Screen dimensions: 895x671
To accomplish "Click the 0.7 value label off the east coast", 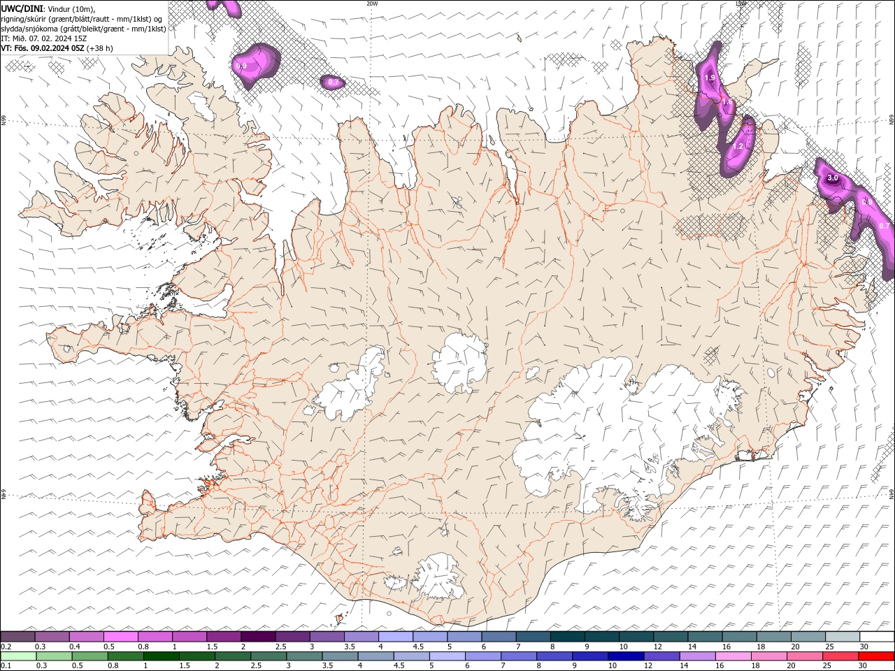I will coord(885,226).
